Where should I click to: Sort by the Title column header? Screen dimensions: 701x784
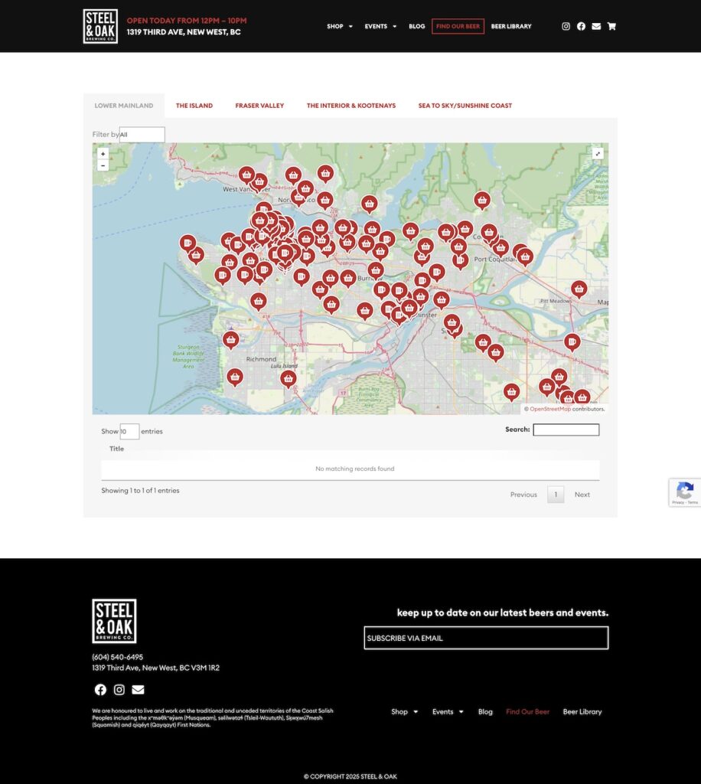[x=116, y=449]
